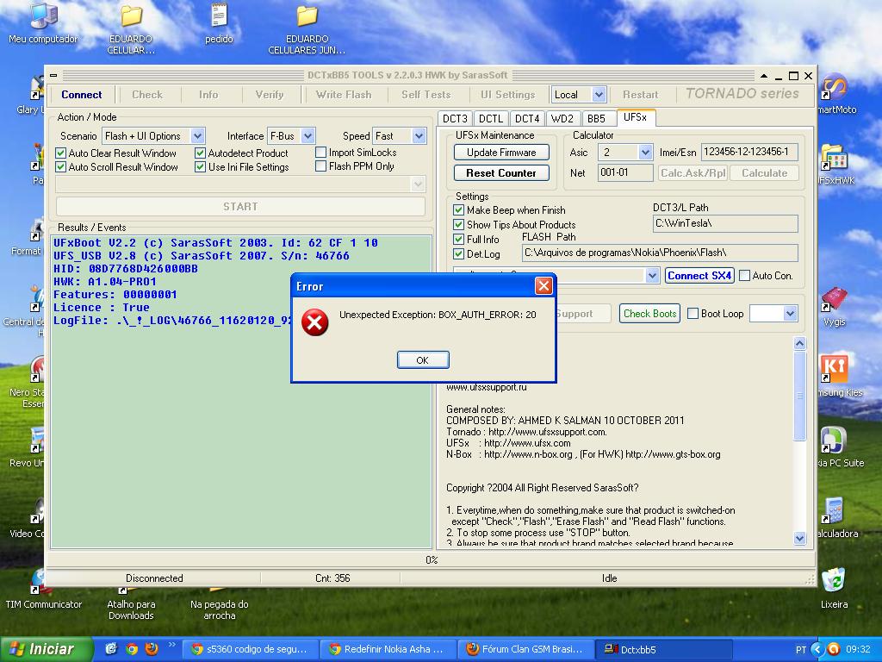Click the Connect toolbar button

click(x=82, y=95)
